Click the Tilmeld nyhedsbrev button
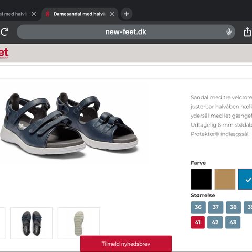Image resolution: width=252 pixels, height=252 pixels. point(126,244)
